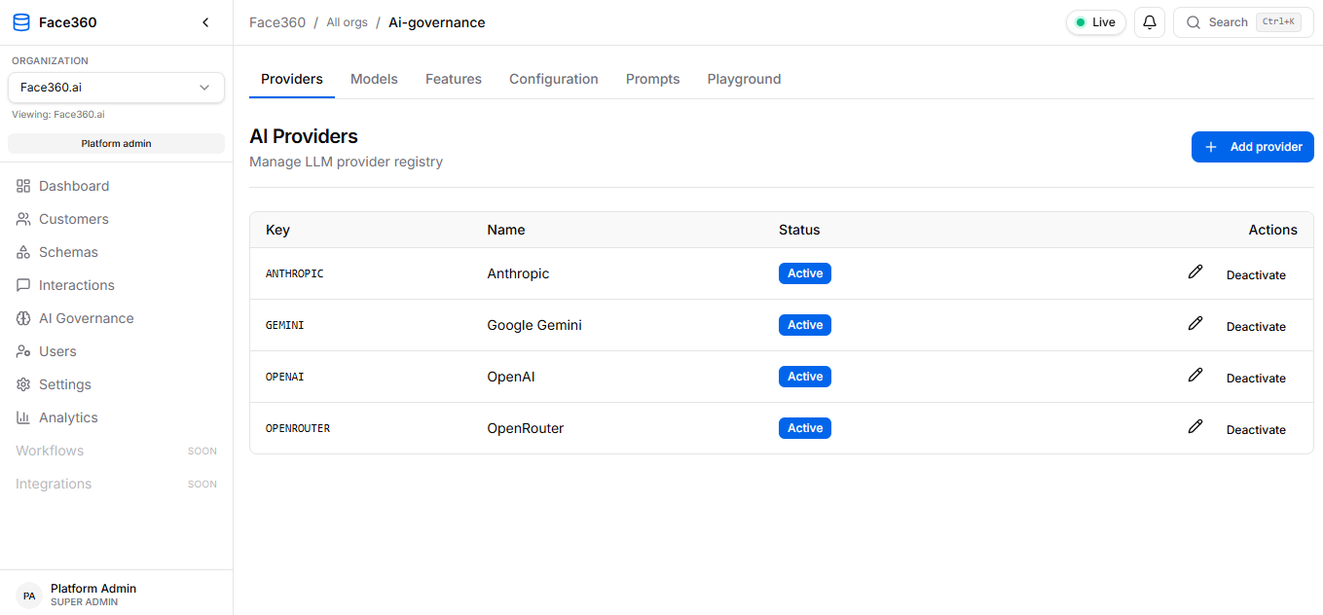Open the Face360.ai organization dropdown
The height and width of the screenshot is (615, 1323).
pyautogui.click(x=116, y=88)
